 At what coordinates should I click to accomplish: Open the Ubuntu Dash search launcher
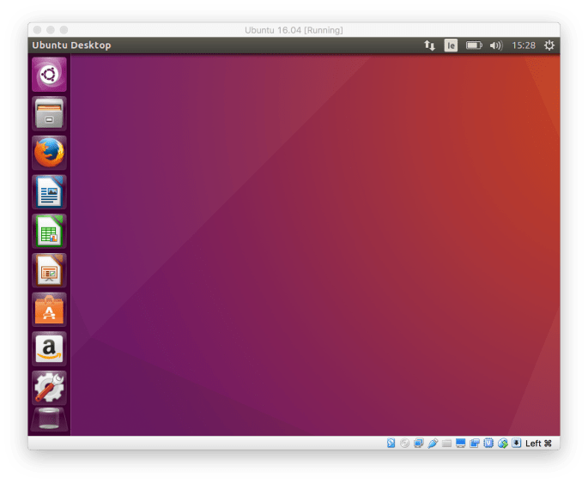[x=49, y=74]
